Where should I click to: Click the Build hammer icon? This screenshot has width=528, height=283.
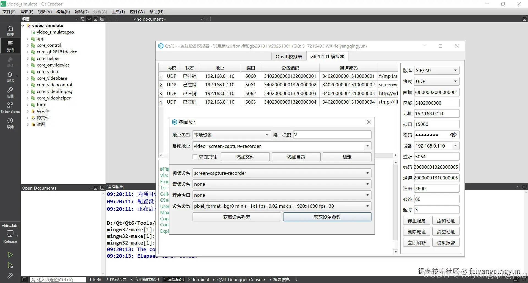tap(10, 275)
